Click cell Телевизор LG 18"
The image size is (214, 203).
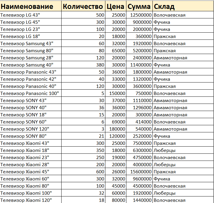click(x=30, y=36)
